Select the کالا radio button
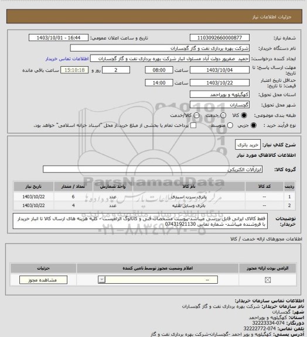The width and height of the screenshot is (307, 337). (x=244, y=115)
